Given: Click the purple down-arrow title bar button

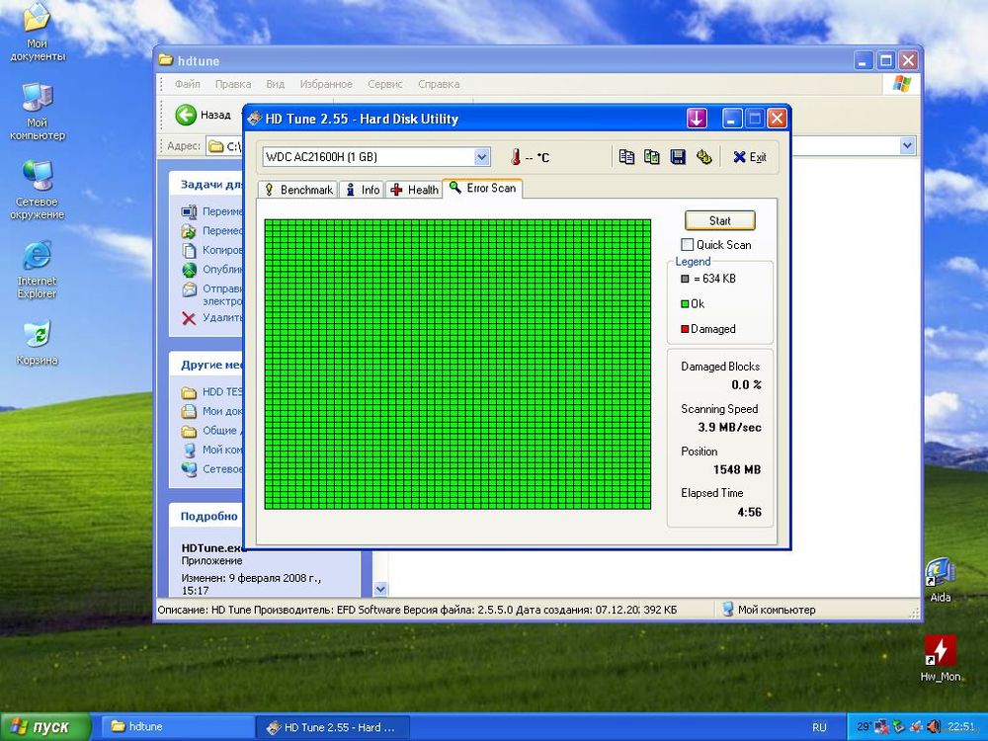Looking at the screenshot, I should coord(698,119).
